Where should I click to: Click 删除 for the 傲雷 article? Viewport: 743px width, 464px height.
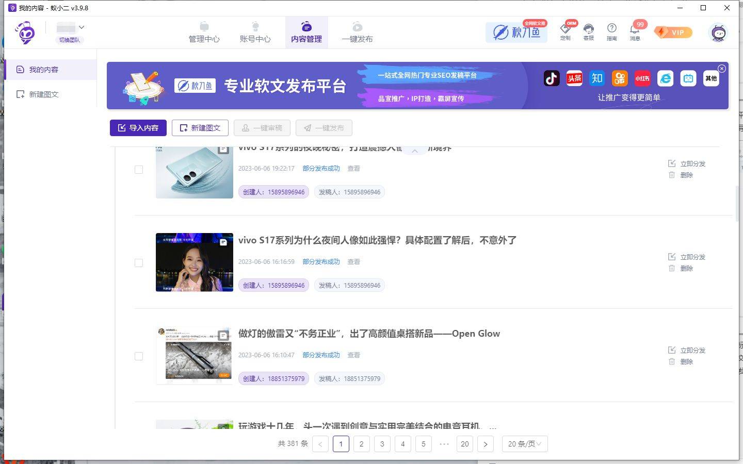tap(681, 362)
